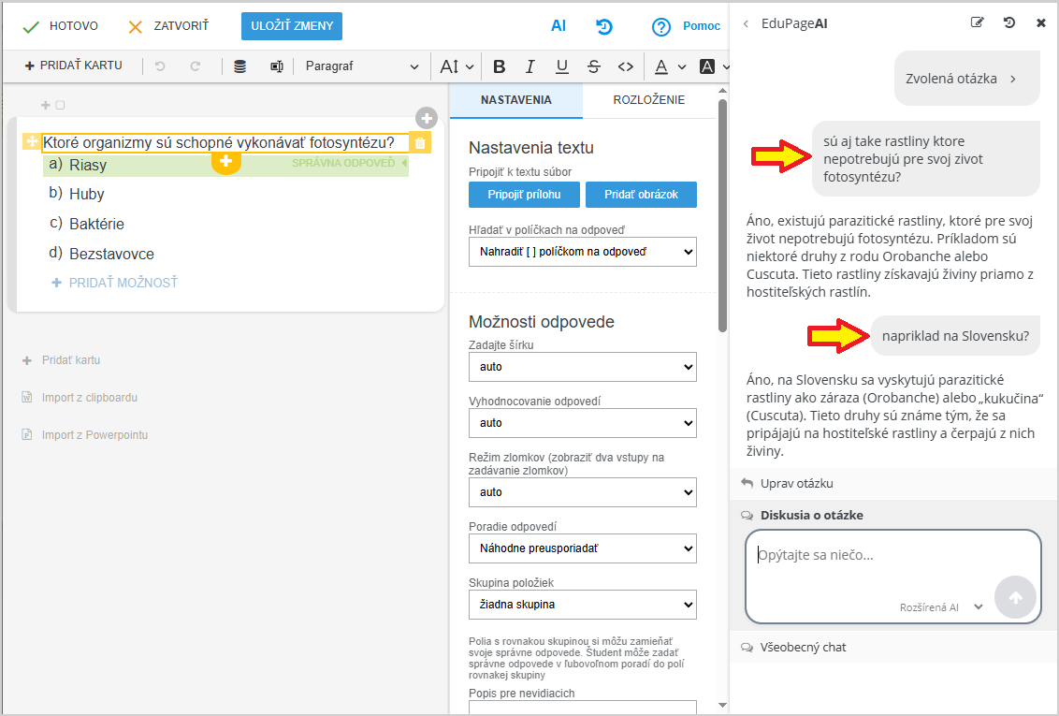Close the EduPageAI panel
This screenshot has height=716, width=1059.
pyautogui.click(x=1041, y=23)
